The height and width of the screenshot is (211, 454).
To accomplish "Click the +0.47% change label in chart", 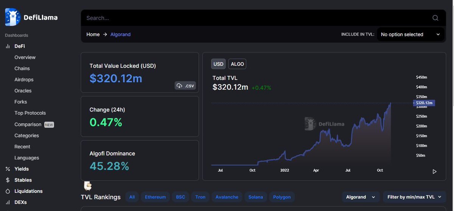I will pos(261,88).
